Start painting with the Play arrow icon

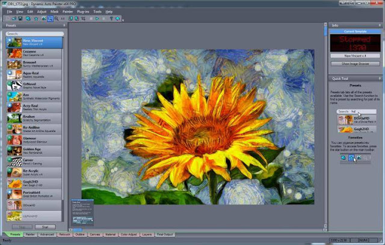tap(97, 19)
